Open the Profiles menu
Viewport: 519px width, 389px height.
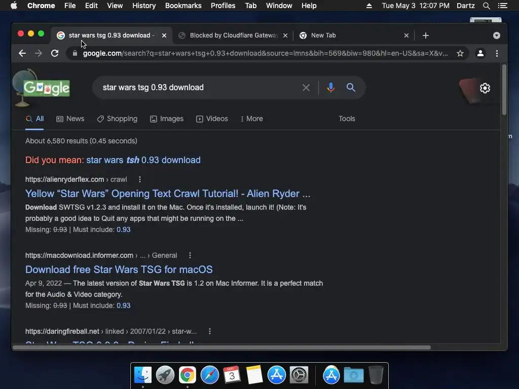(223, 6)
